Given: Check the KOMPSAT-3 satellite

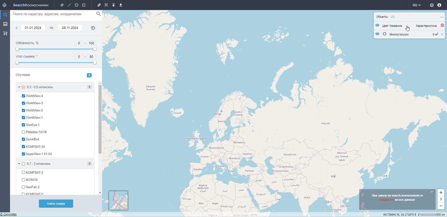Looking at the screenshot, I should click(x=23, y=173).
